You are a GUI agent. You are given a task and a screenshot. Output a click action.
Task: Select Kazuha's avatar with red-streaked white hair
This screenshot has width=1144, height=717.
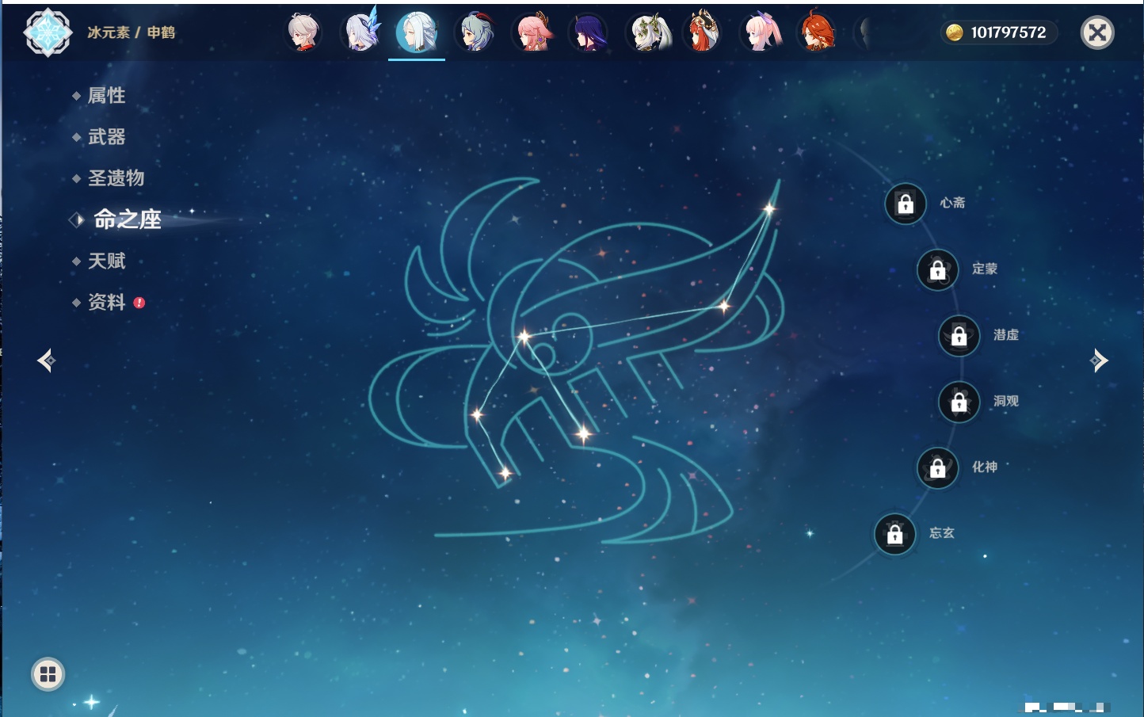pyautogui.click(x=303, y=33)
